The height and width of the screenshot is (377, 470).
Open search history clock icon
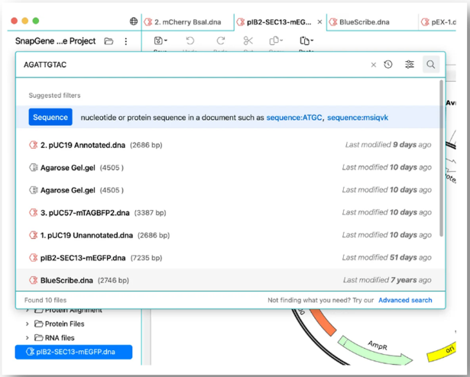[388, 64]
